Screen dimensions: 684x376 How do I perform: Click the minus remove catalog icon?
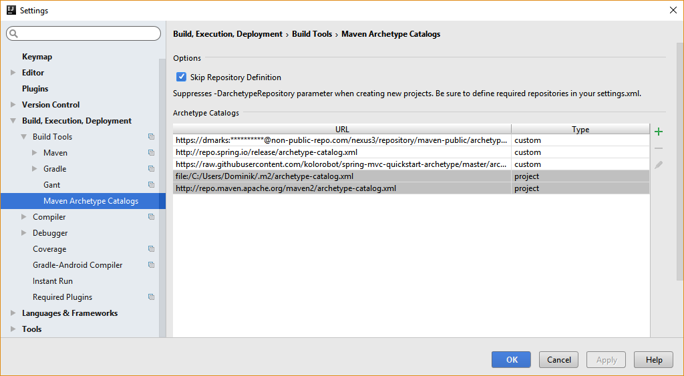pos(659,148)
